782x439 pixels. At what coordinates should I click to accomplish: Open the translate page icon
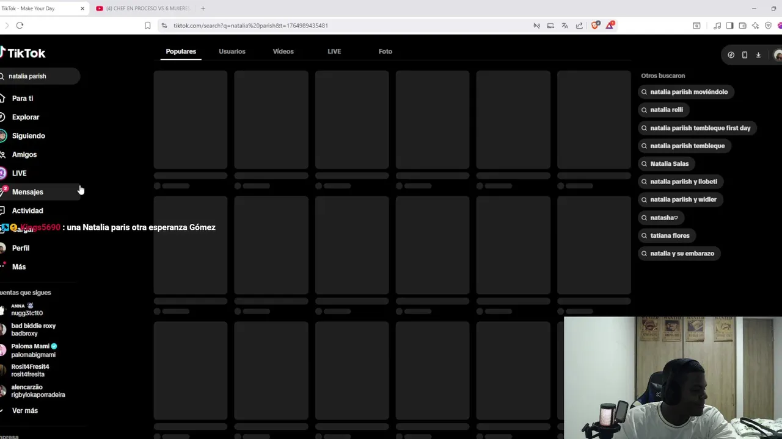[565, 26]
